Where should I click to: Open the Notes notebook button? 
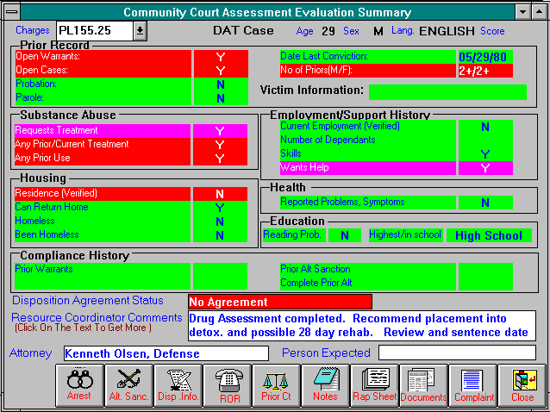pos(325,384)
